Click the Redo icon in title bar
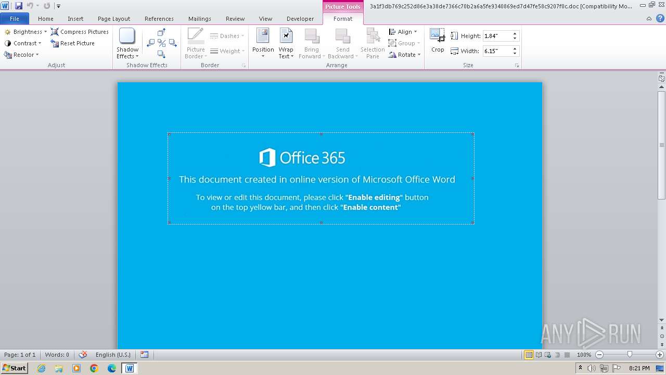 [x=47, y=6]
